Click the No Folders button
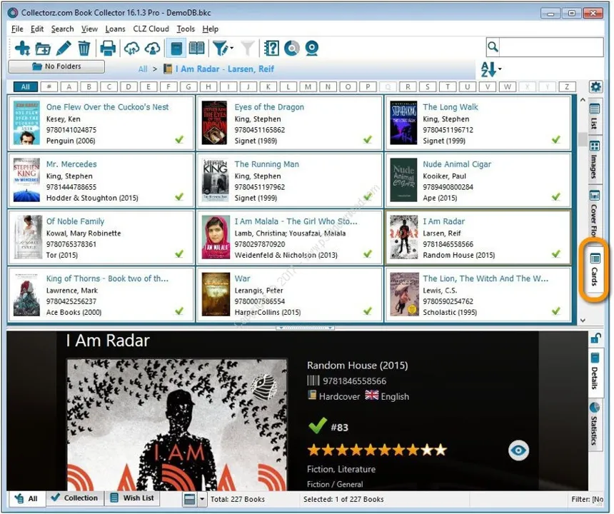This screenshot has width=614, height=514. tap(56, 66)
